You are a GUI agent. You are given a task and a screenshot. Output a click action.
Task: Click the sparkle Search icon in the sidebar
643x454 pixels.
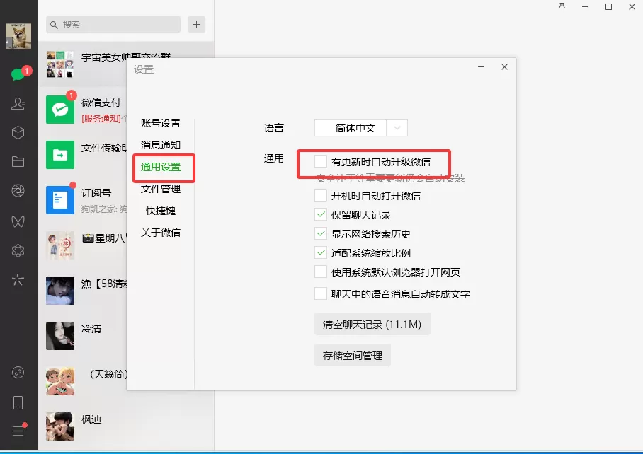tap(18, 280)
